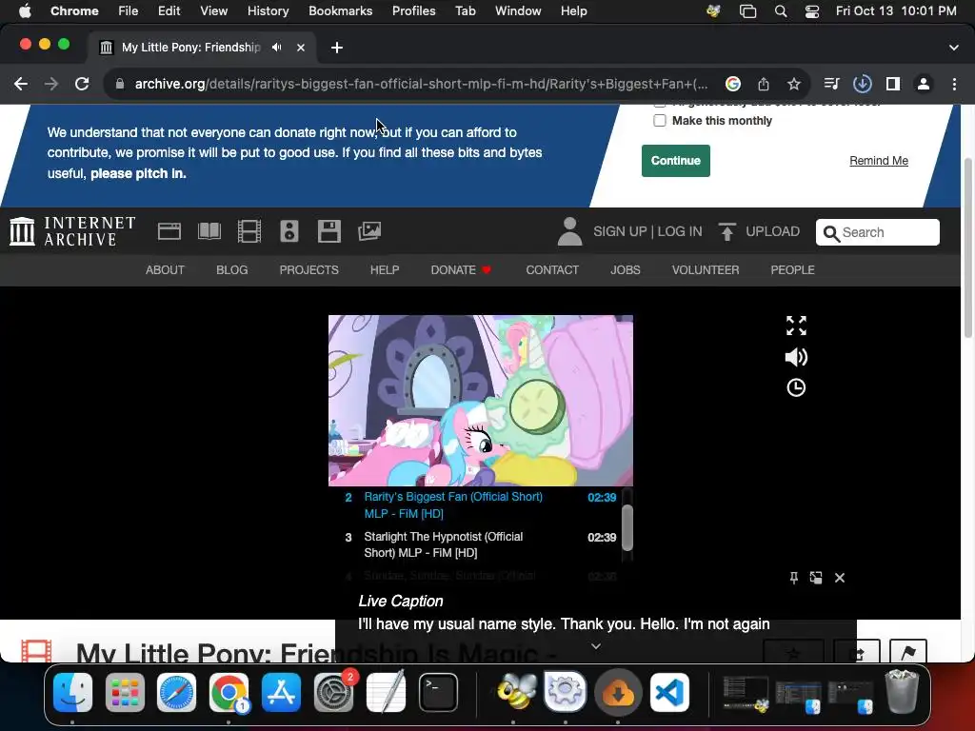Open the Web (Wayback) media icon
This screenshot has width=975, height=731.
pos(169,231)
